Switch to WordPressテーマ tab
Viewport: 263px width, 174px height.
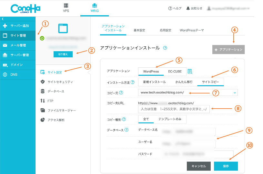(192, 30)
